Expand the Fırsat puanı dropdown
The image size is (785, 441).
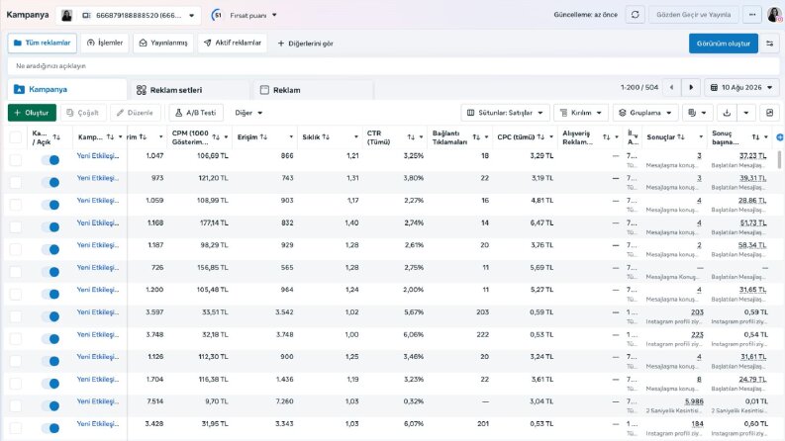pyautogui.click(x=274, y=15)
